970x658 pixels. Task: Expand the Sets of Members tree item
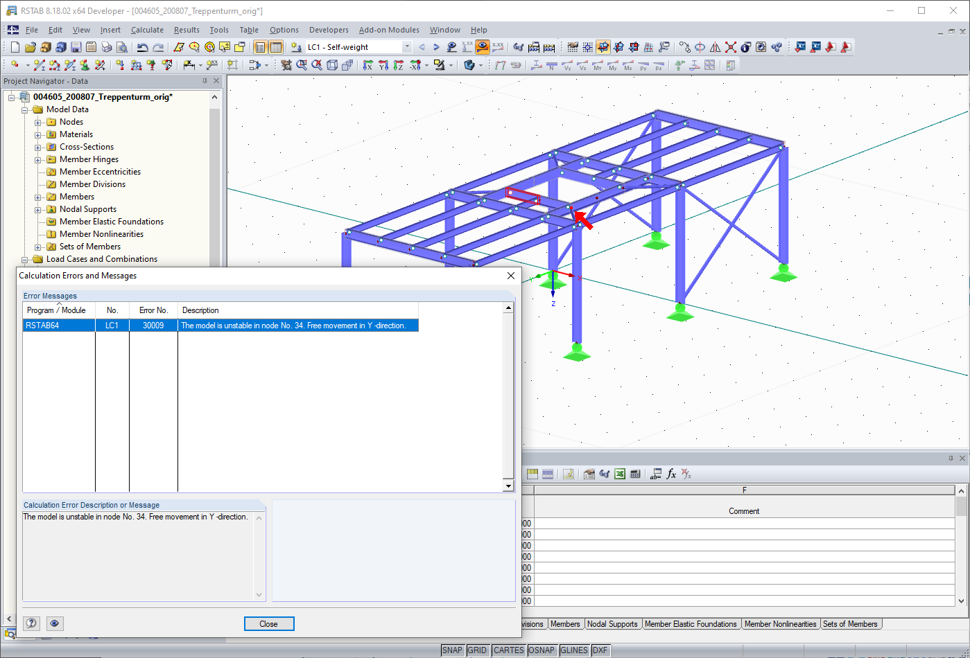tap(38, 247)
